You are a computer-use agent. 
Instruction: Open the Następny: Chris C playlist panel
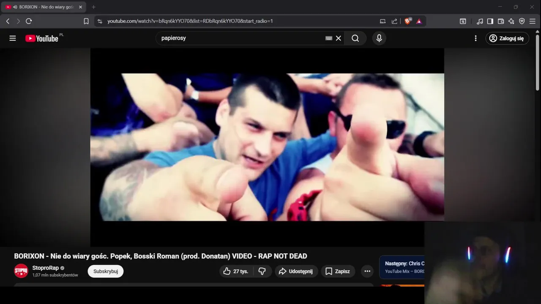click(x=402, y=267)
